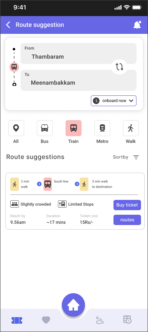Screen dimensions: 148x332
Task: Click the Buy ticket button
Action: tap(127, 205)
